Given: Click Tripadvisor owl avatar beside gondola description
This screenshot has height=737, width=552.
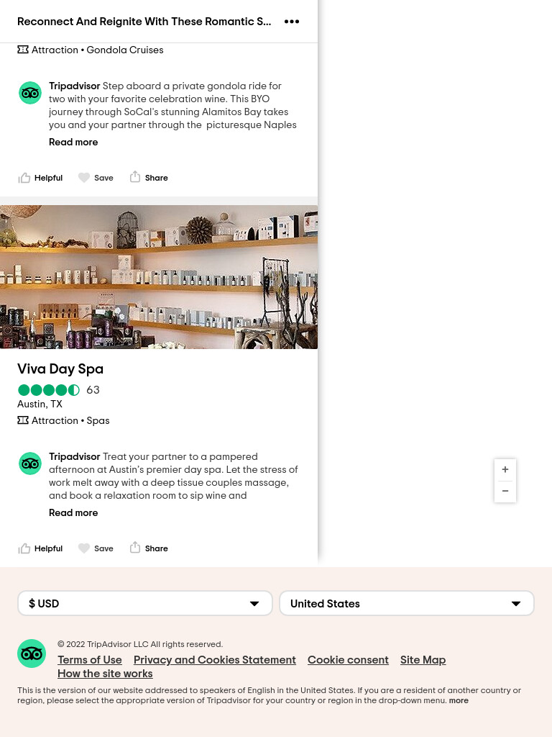Looking at the screenshot, I should click(x=30, y=93).
